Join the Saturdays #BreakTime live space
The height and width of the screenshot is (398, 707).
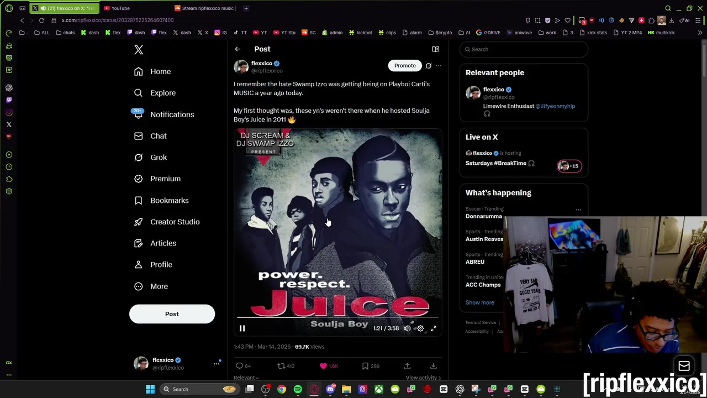point(524,158)
